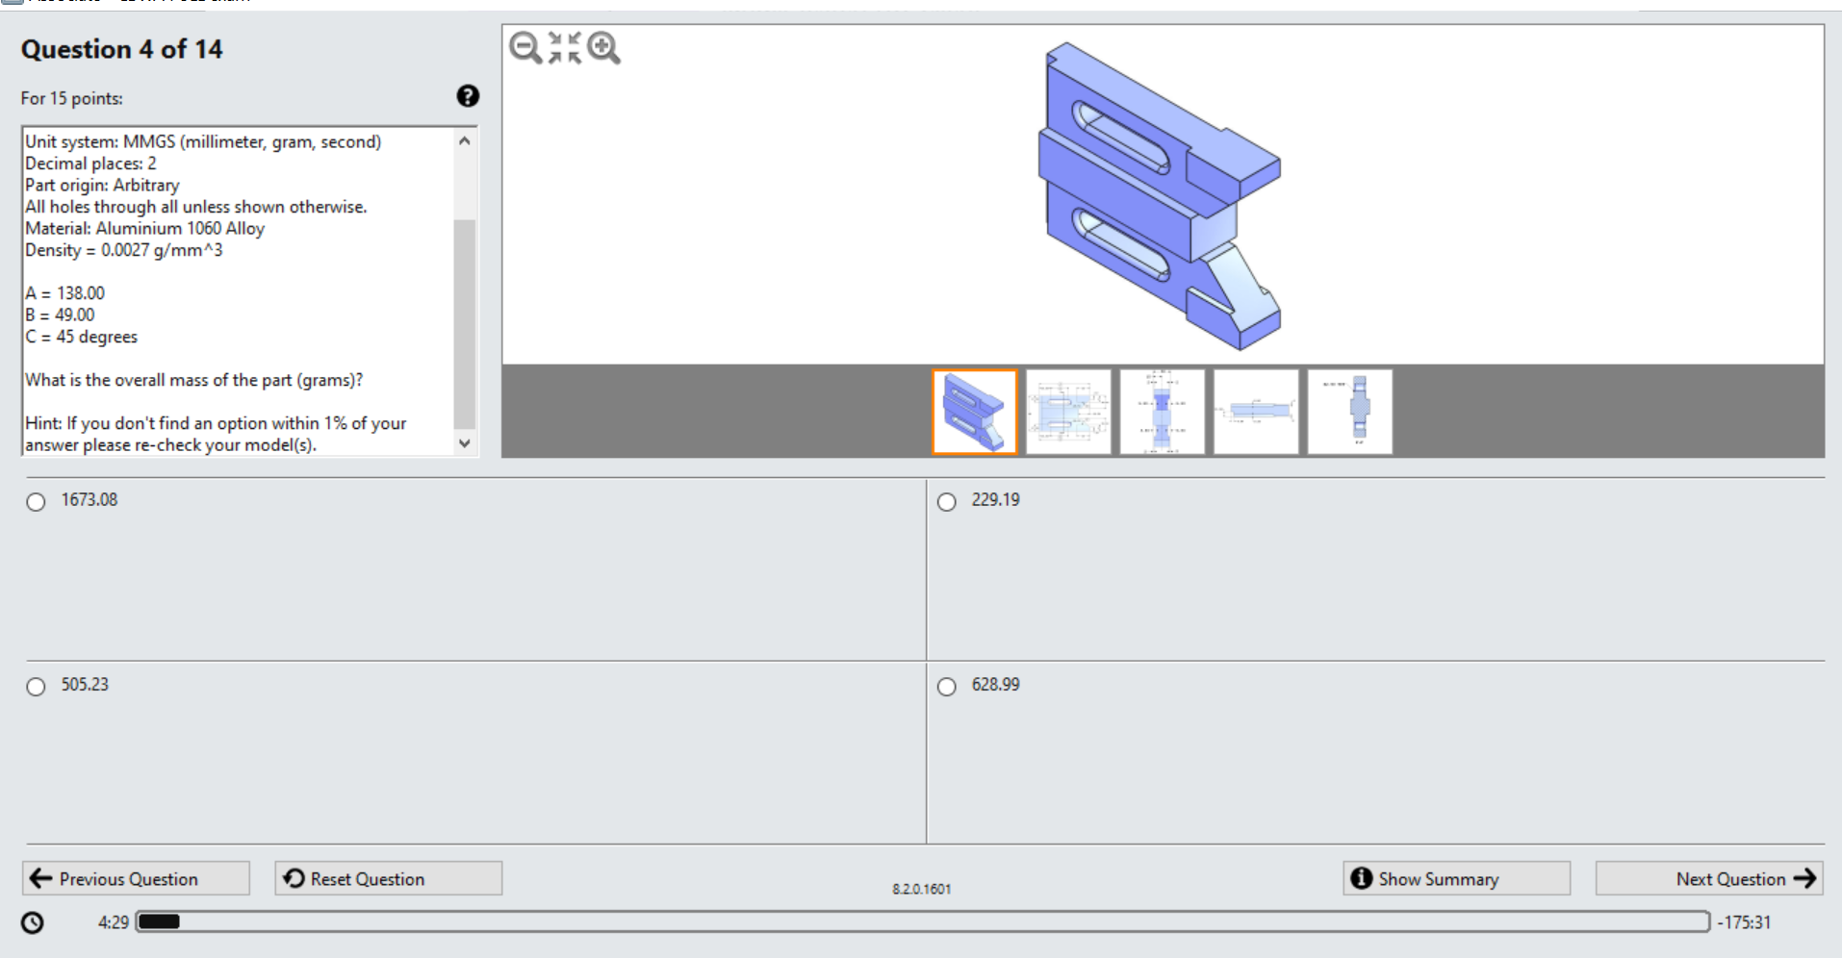Screen dimensions: 1842x958
Task: Open the third drawing view thumbnail
Action: [1163, 412]
